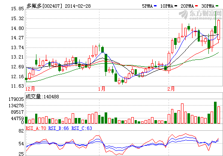
Task: Click the 5PMA legend label
Action: click(147, 6)
